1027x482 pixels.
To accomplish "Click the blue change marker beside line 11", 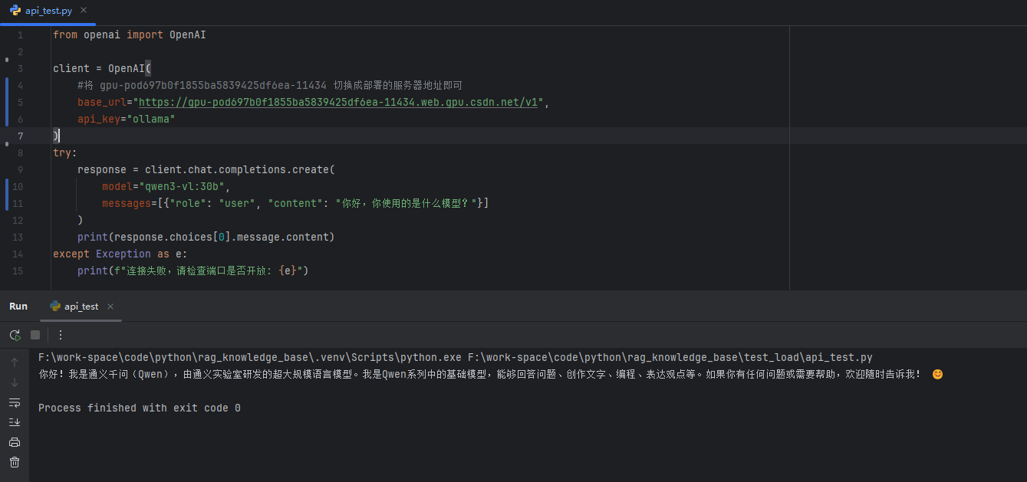I will (x=7, y=203).
